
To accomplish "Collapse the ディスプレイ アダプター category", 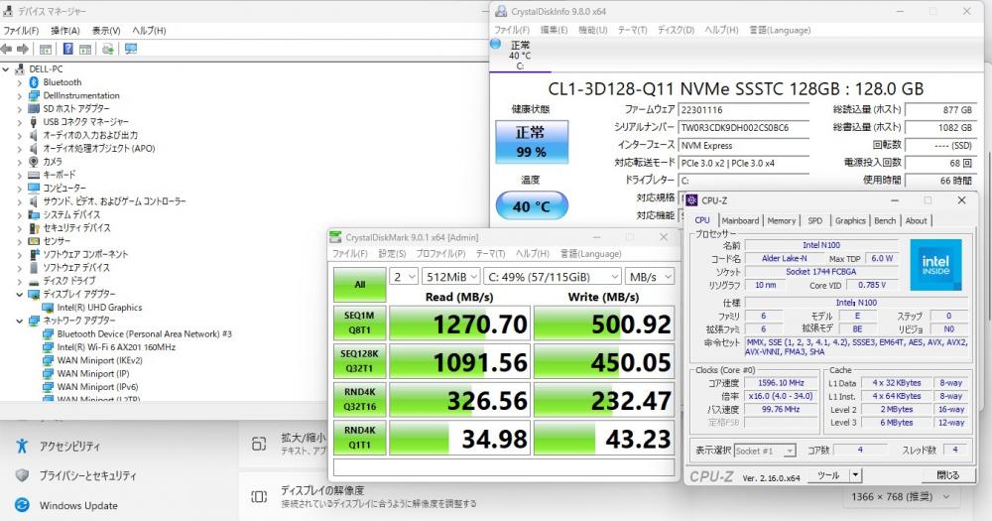I will click(20, 294).
